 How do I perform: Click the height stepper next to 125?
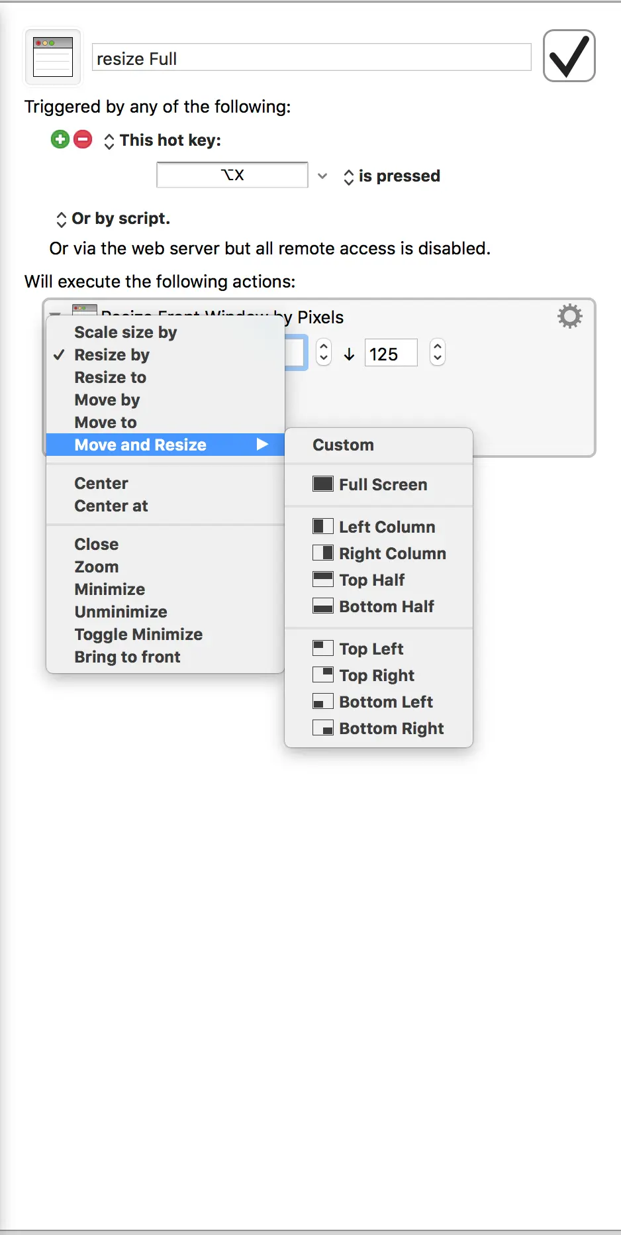pos(437,352)
